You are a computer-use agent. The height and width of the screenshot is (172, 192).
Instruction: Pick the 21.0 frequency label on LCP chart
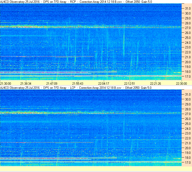tap(188, 143)
